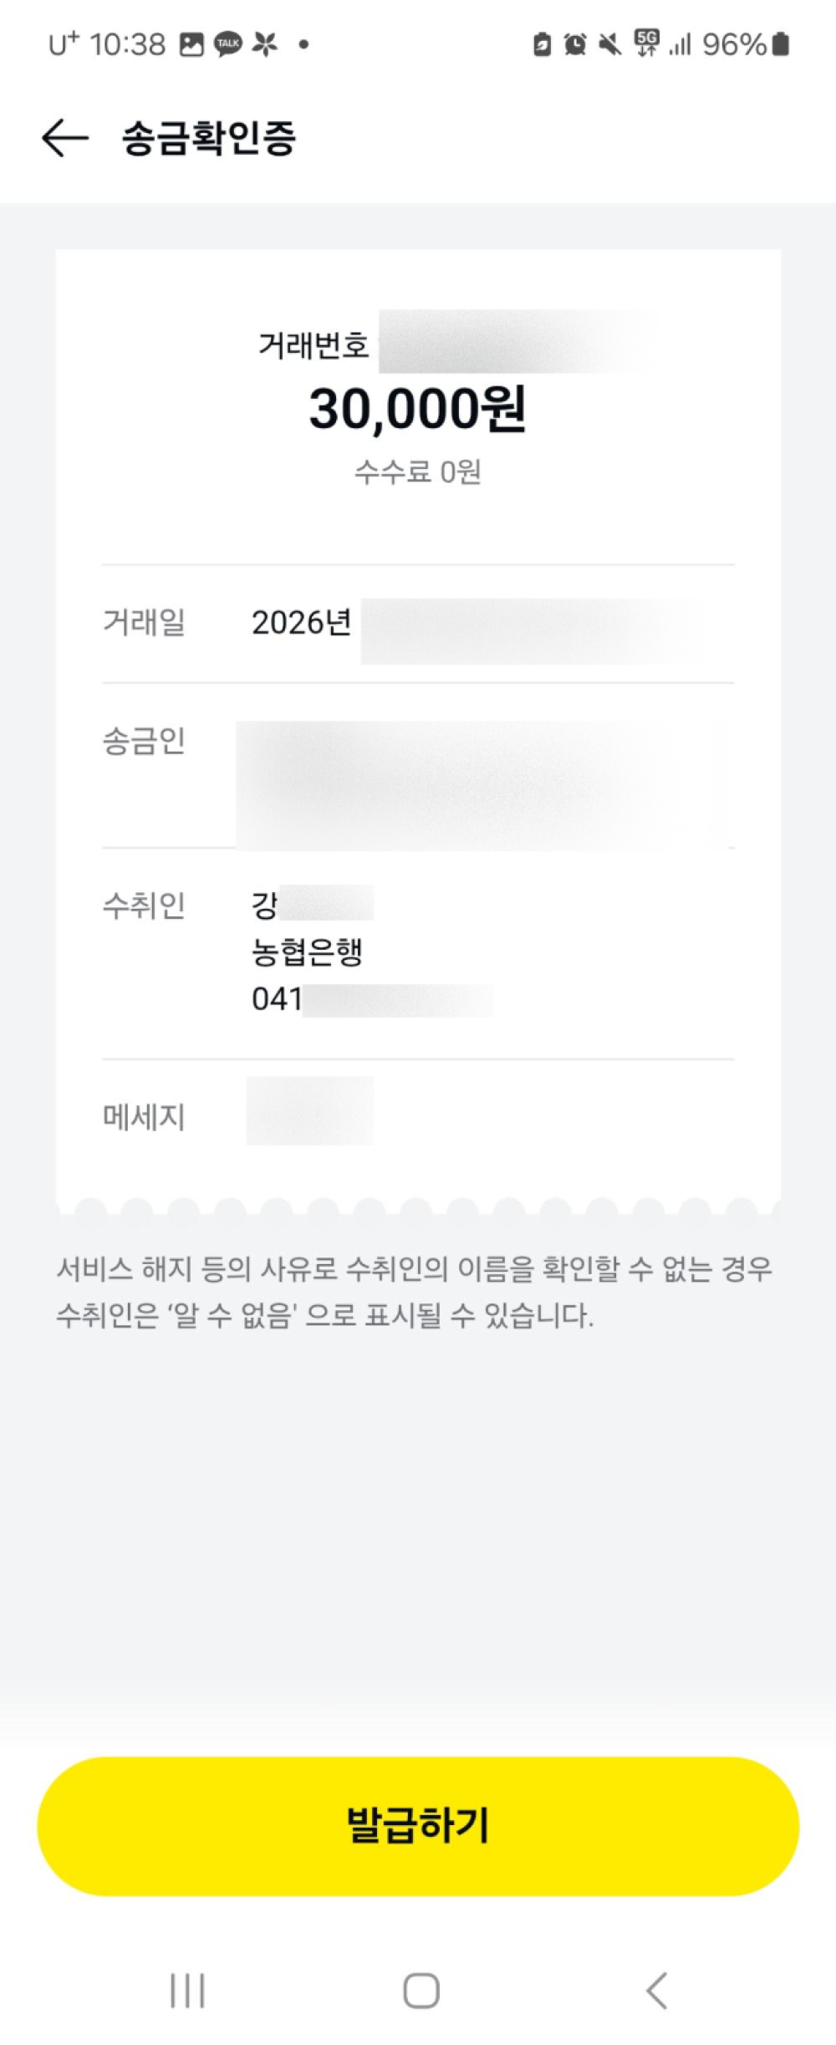Tap the 농협은행 recipient bank name
Image resolution: width=836 pixels, height=2045 pixels.
click(x=307, y=951)
